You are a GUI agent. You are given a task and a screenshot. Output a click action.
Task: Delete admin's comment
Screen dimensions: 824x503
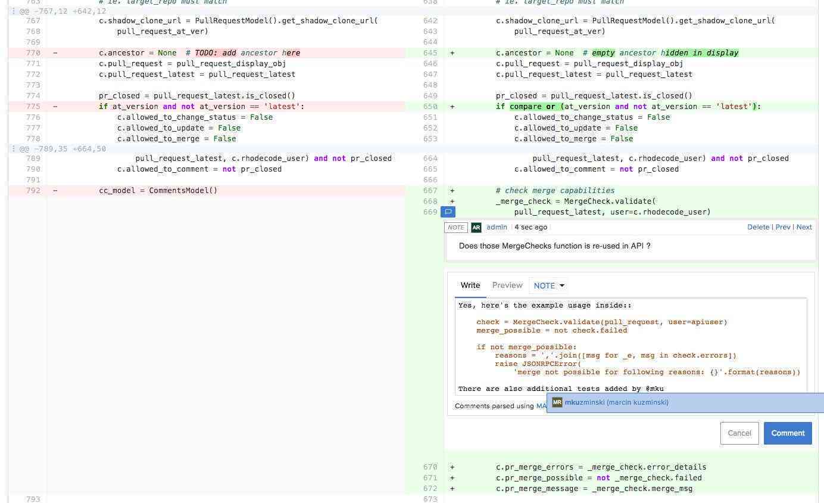758,227
